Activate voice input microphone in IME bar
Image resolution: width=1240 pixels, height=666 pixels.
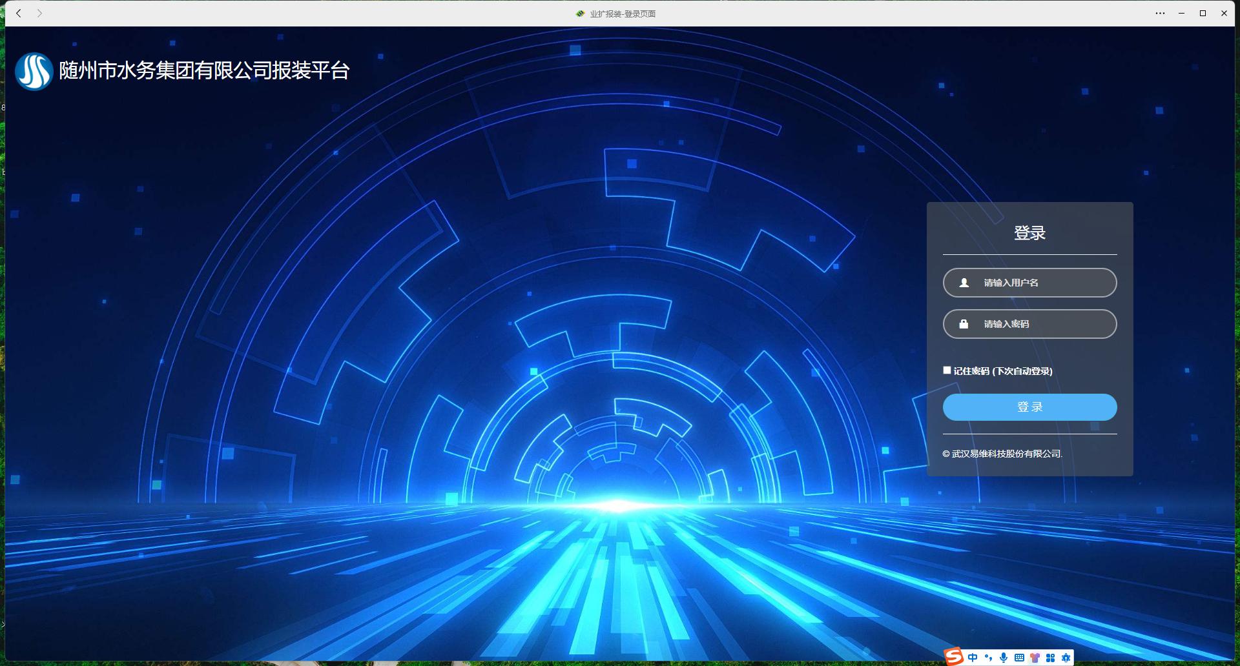pyautogui.click(x=1004, y=658)
